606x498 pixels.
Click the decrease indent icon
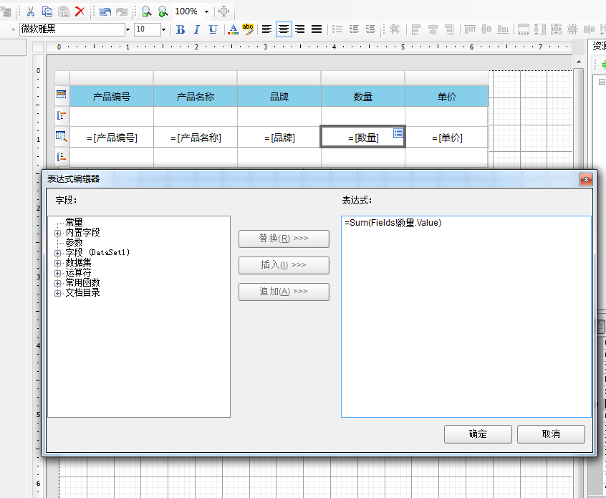[370, 29]
